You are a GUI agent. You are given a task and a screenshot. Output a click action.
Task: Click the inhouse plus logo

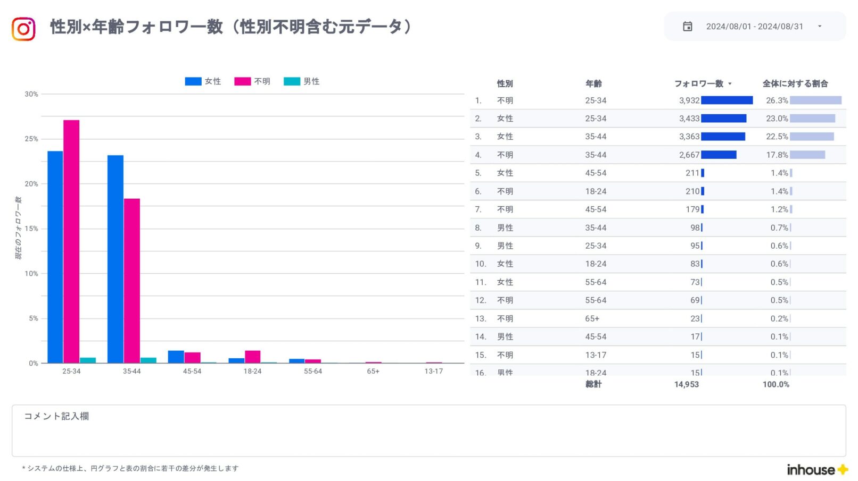816,469
